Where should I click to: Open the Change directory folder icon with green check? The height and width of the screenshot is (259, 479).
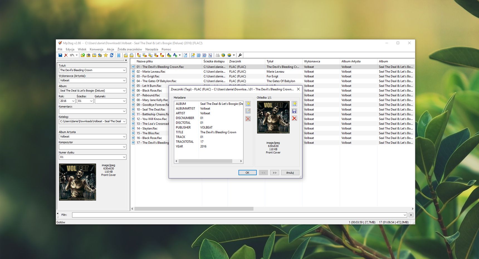click(x=83, y=55)
